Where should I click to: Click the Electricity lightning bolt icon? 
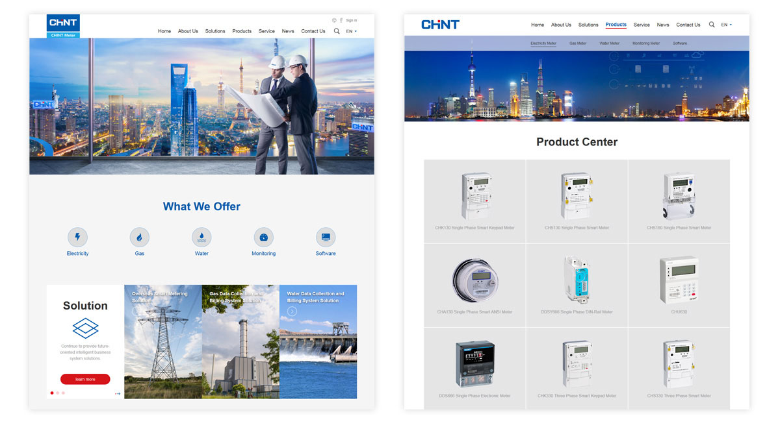tap(77, 237)
